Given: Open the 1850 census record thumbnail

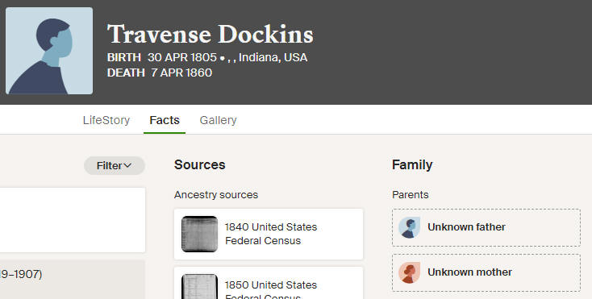Looking at the screenshot, I should click(x=199, y=287).
